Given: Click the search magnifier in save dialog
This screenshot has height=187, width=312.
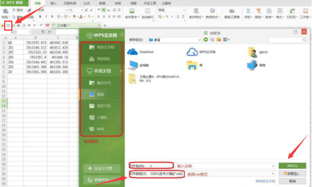Looking at the screenshot, I should pyautogui.click(x=304, y=40).
